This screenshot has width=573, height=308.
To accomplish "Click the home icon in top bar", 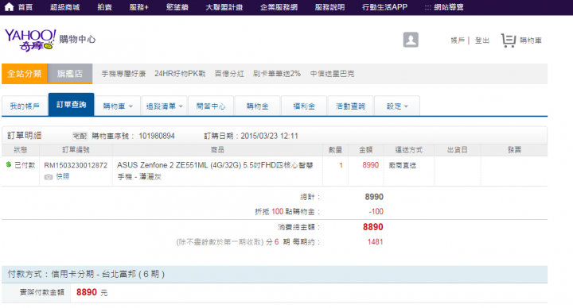I will pyautogui.click(x=9, y=7).
